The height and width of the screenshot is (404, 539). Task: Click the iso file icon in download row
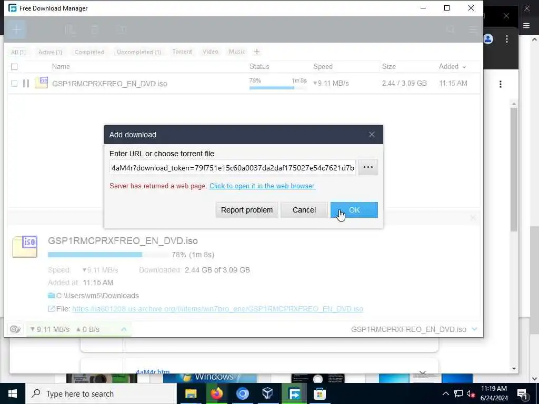(x=41, y=83)
